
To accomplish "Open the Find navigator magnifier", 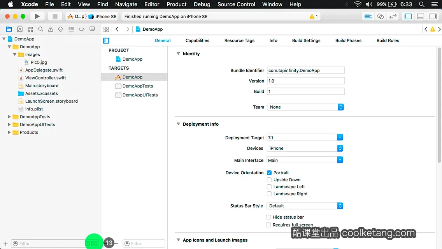I will (40, 29).
